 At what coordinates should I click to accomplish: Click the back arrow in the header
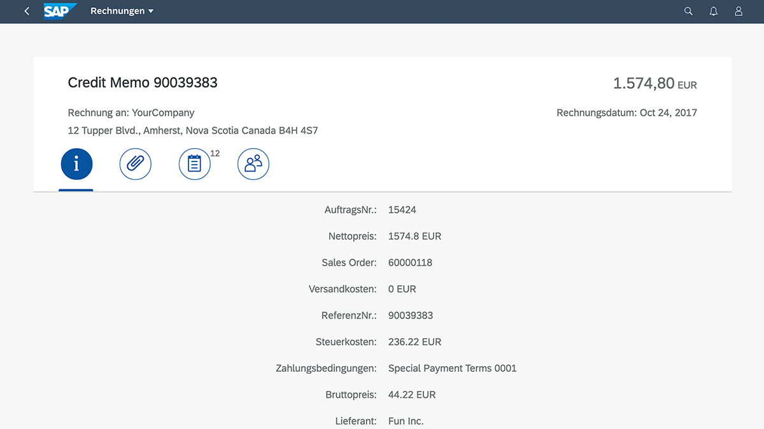27,11
